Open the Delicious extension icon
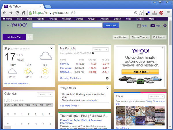 [148, 13]
